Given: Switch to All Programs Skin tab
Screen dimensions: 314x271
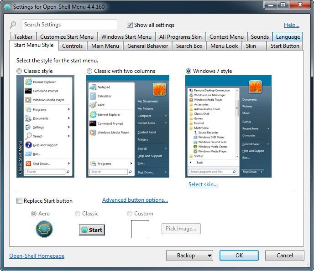Looking at the screenshot, I should point(180,37).
